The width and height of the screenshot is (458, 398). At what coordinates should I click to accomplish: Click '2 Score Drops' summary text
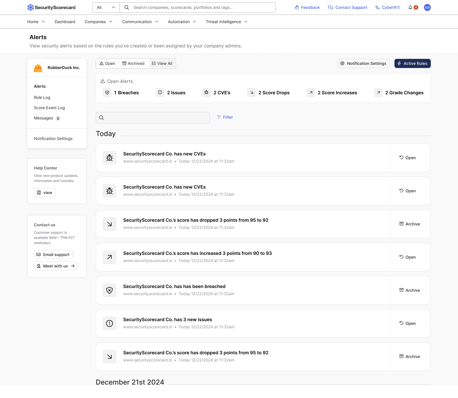pos(274,93)
